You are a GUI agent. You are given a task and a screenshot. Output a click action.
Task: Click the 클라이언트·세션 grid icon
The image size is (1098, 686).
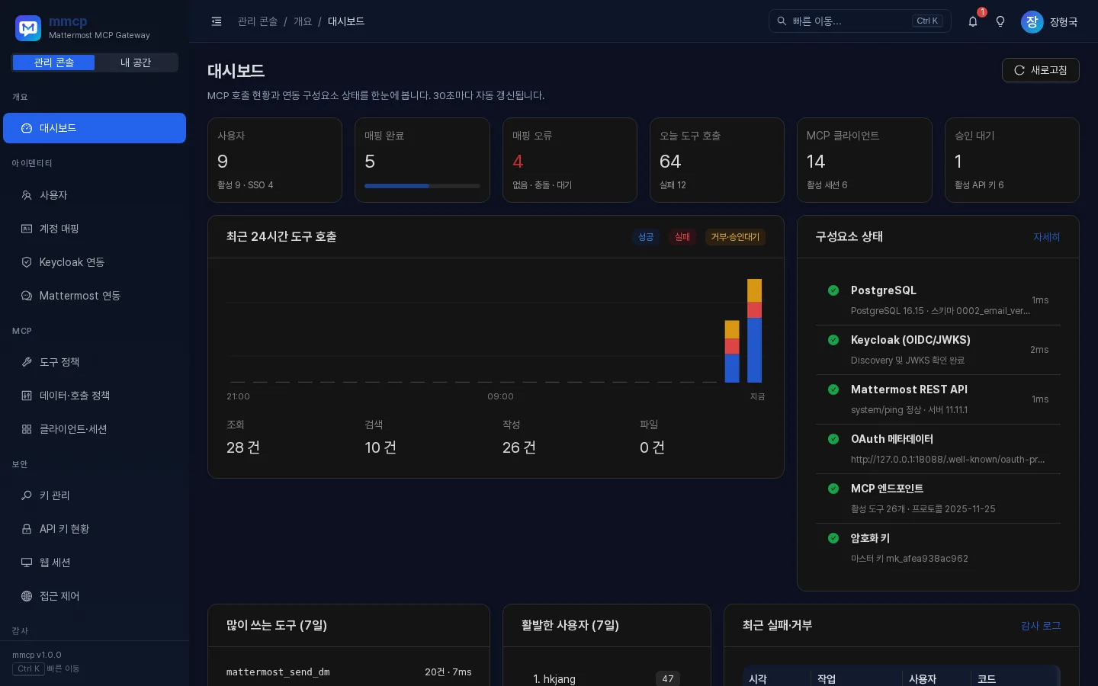(x=27, y=429)
